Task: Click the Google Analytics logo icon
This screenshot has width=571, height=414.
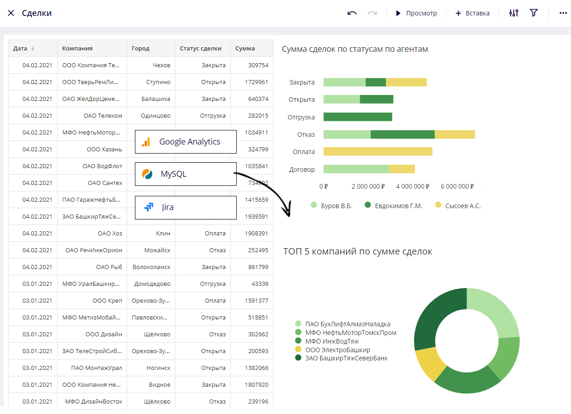Action: [x=146, y=142]
